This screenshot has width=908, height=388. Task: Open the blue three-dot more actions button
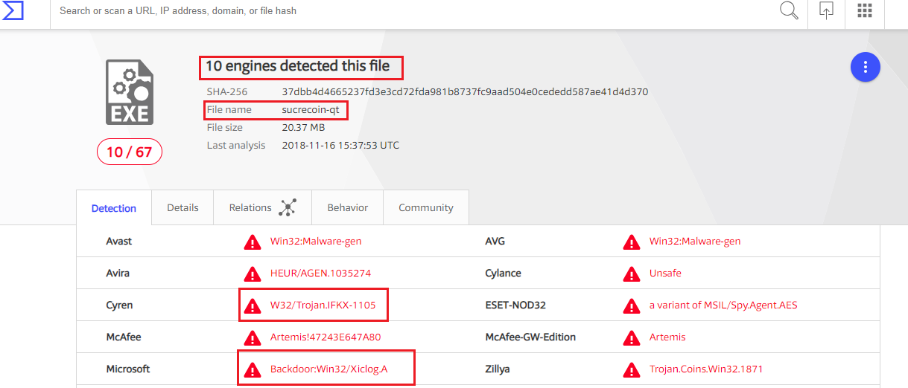pos(865,68)
